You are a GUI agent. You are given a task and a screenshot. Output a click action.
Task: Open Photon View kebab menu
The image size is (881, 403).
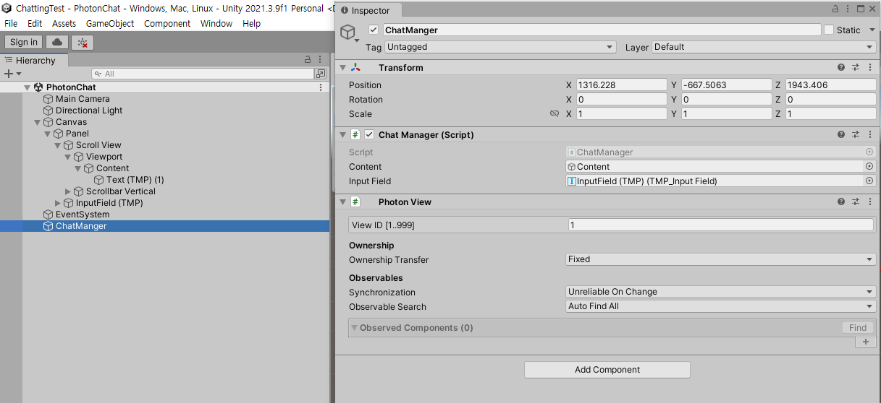(869, 201)
